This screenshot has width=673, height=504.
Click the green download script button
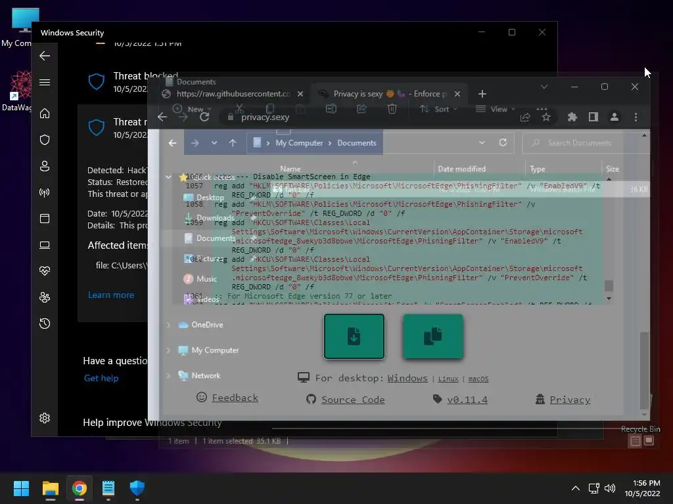354,337
